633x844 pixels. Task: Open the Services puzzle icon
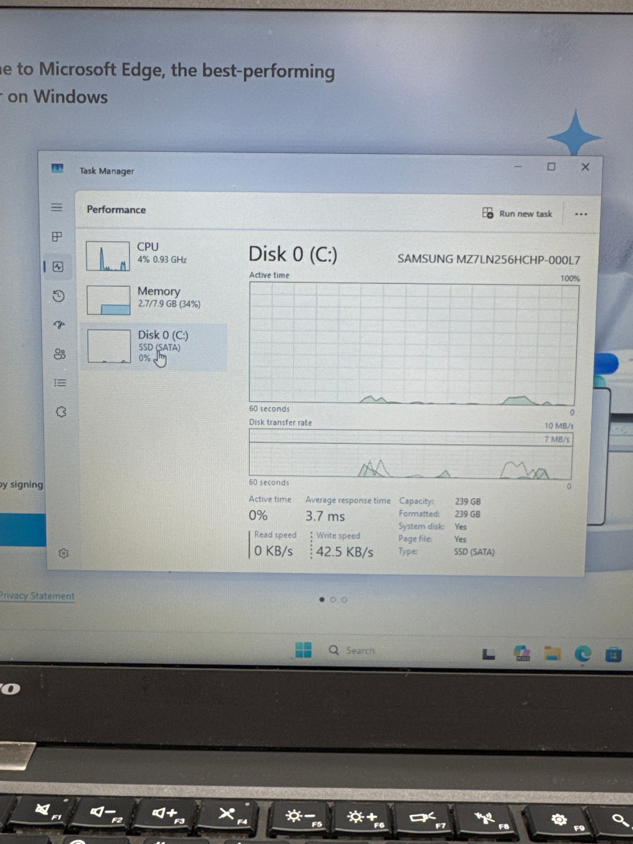coord(61,412)
